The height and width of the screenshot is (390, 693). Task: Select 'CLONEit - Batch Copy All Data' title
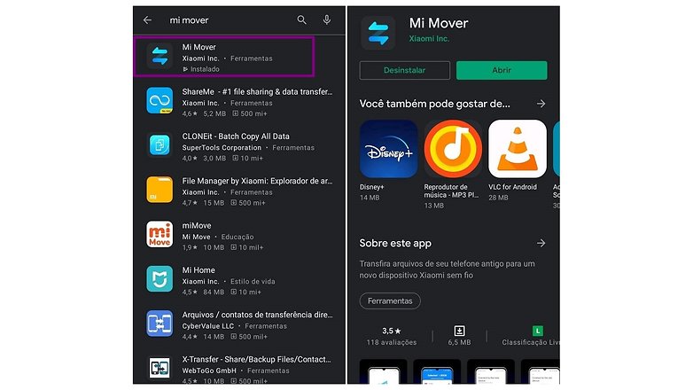[236, 136]
